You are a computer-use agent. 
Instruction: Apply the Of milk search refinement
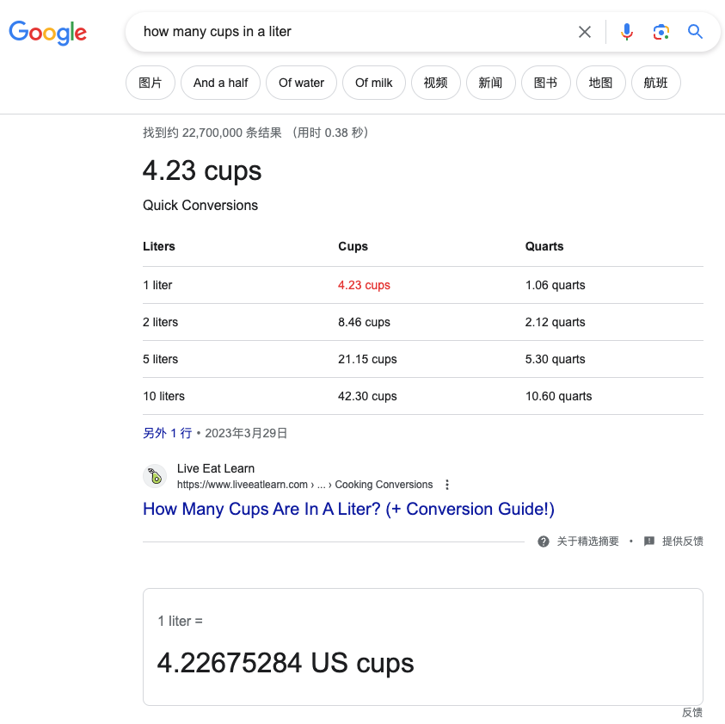(x=374, y=83)
